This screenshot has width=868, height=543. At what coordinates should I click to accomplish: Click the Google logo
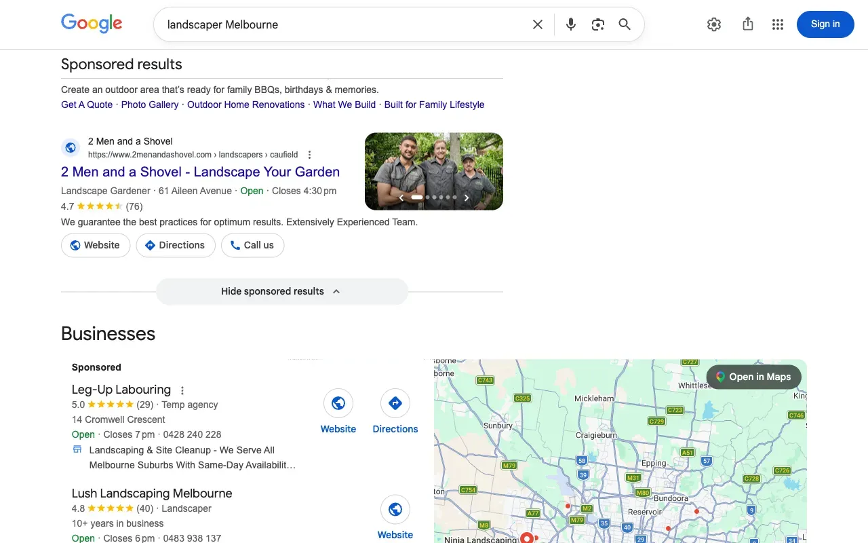(92, 23)
